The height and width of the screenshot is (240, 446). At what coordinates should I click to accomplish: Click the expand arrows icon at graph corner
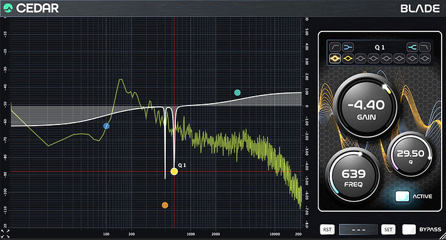pyautogui.click(x=6, y=234)
